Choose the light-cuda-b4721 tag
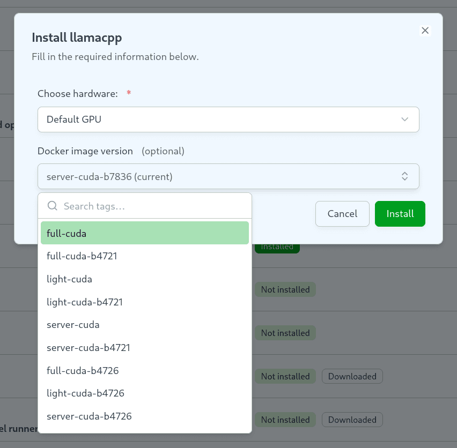The width and height of the screenshot is (457, 448). pos(145,302)
